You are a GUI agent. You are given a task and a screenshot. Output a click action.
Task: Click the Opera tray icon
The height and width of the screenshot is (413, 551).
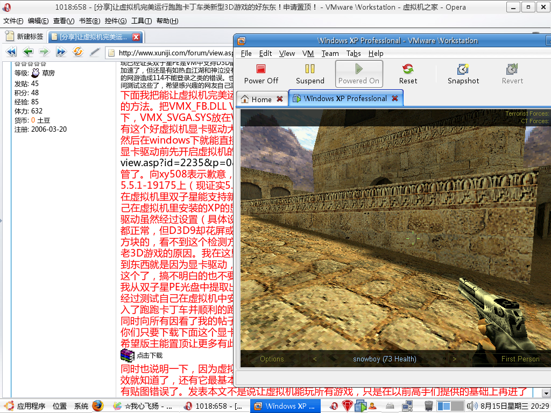pos(334,406)
